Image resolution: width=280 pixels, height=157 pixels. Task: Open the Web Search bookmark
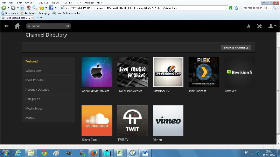coord(10,13)
